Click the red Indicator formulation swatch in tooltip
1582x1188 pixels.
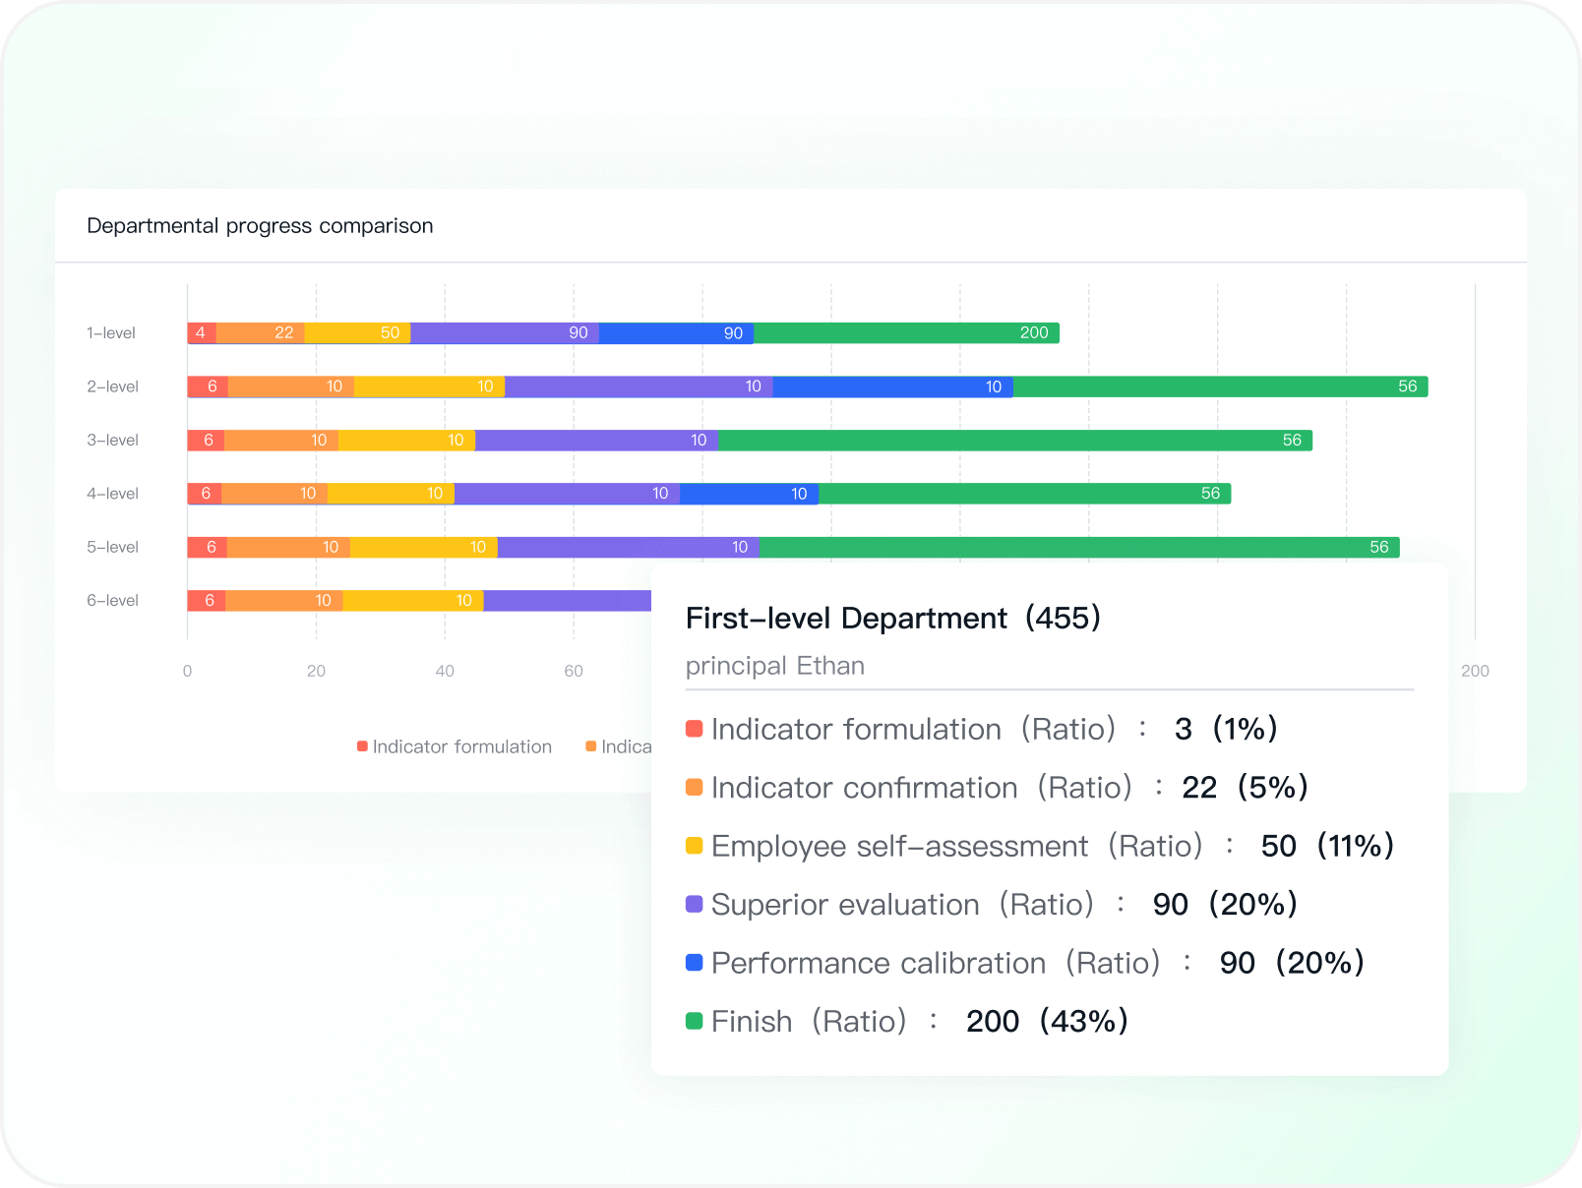click(695, 729)
